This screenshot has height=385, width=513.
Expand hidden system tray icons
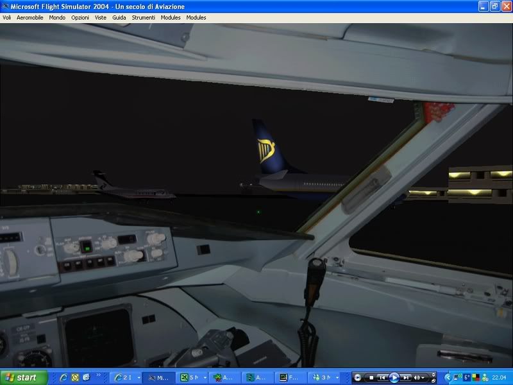448,378
